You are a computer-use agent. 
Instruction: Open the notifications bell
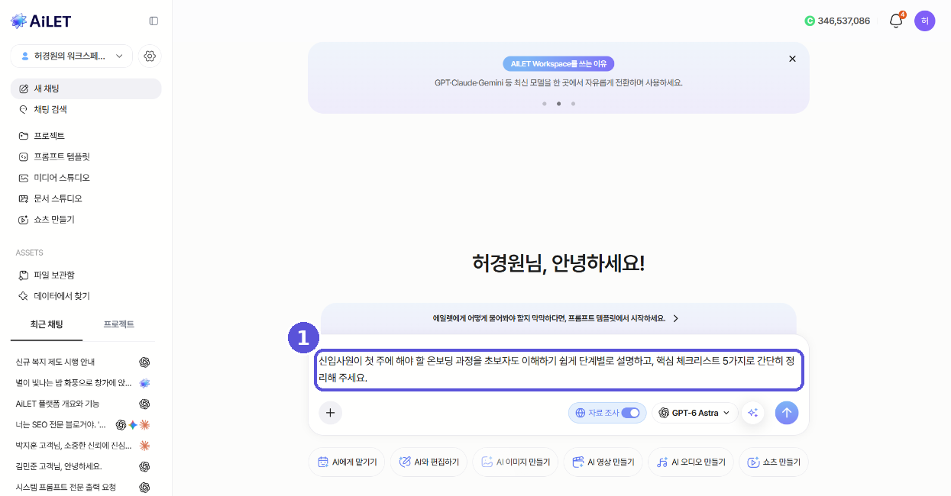(896, 21)
